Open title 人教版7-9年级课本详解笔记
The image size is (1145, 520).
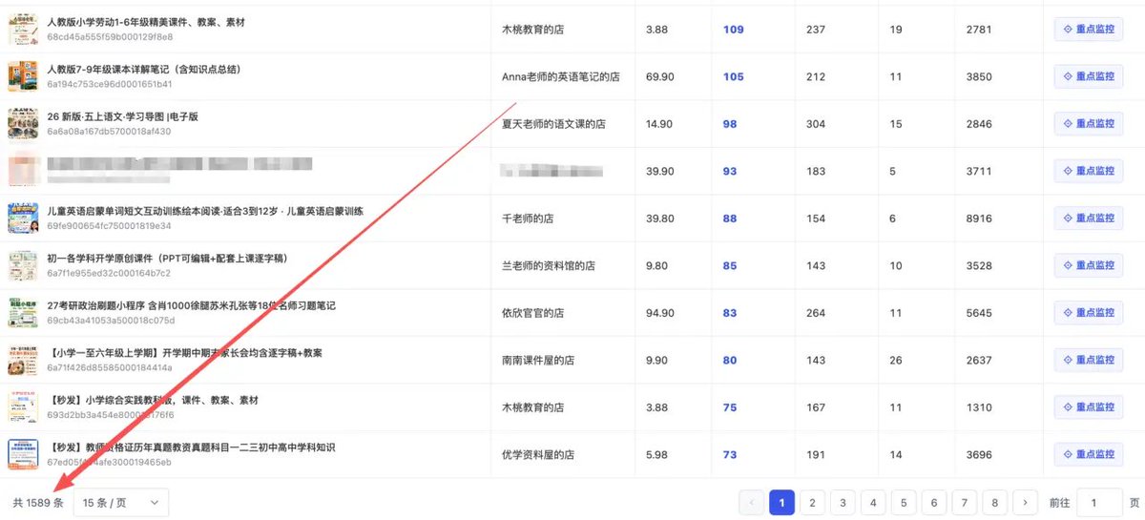click(x=144, y=70)
